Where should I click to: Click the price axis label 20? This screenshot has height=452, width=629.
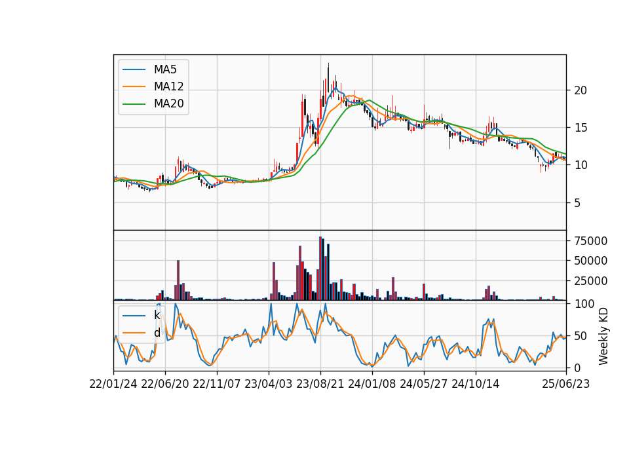point(581,90)
